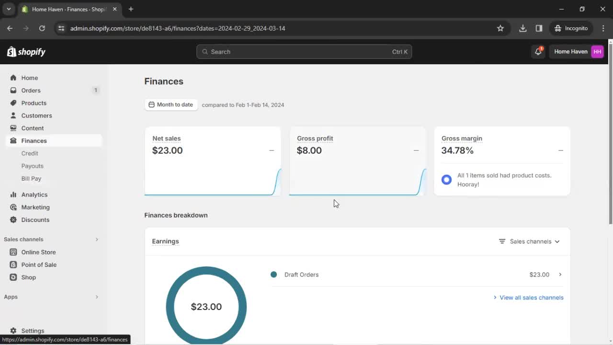The image size is (613, 345).
Task: Focus the Shopify search field
Action: [304, 52]
